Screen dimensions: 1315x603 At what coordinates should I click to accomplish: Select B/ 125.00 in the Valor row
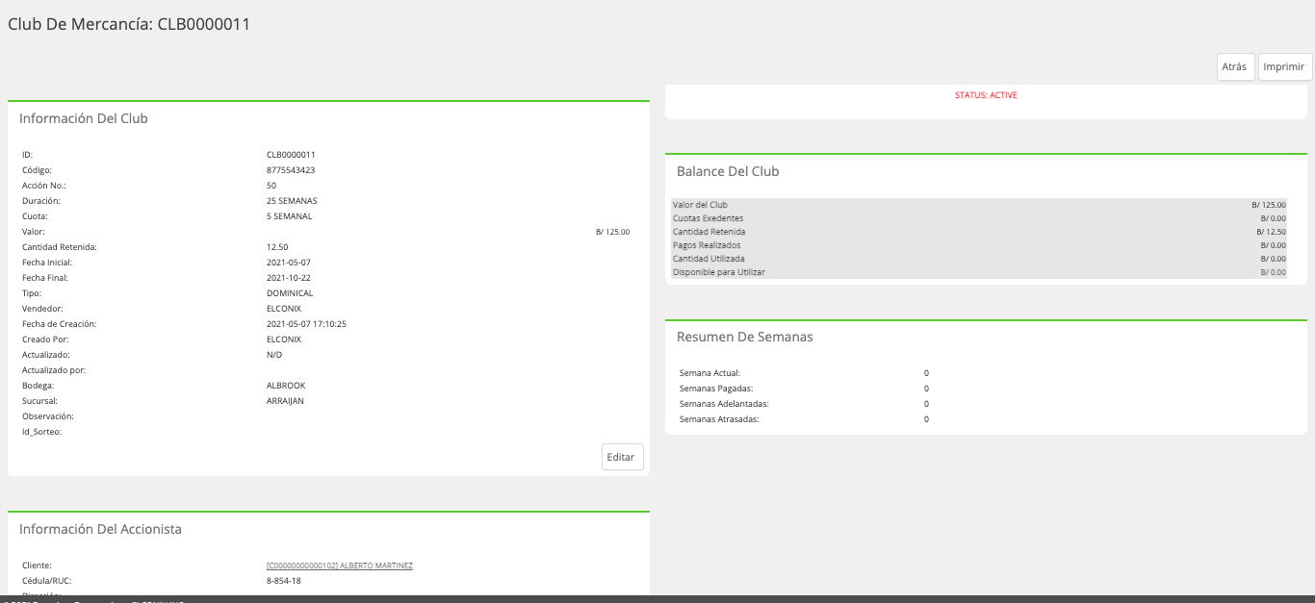point(612,232)
